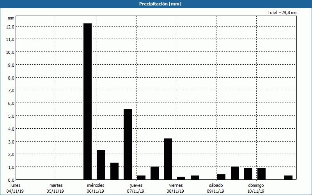Click the 5,0 y-axis label

pos(11,116)
